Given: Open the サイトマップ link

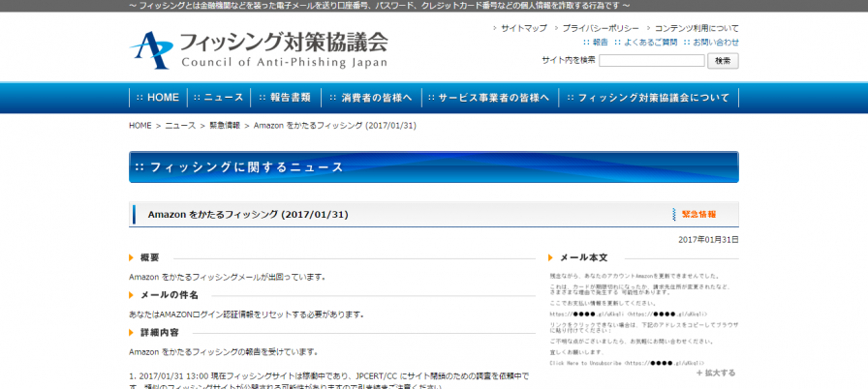Looking at the screenshot, I should [x=524, y=28].
